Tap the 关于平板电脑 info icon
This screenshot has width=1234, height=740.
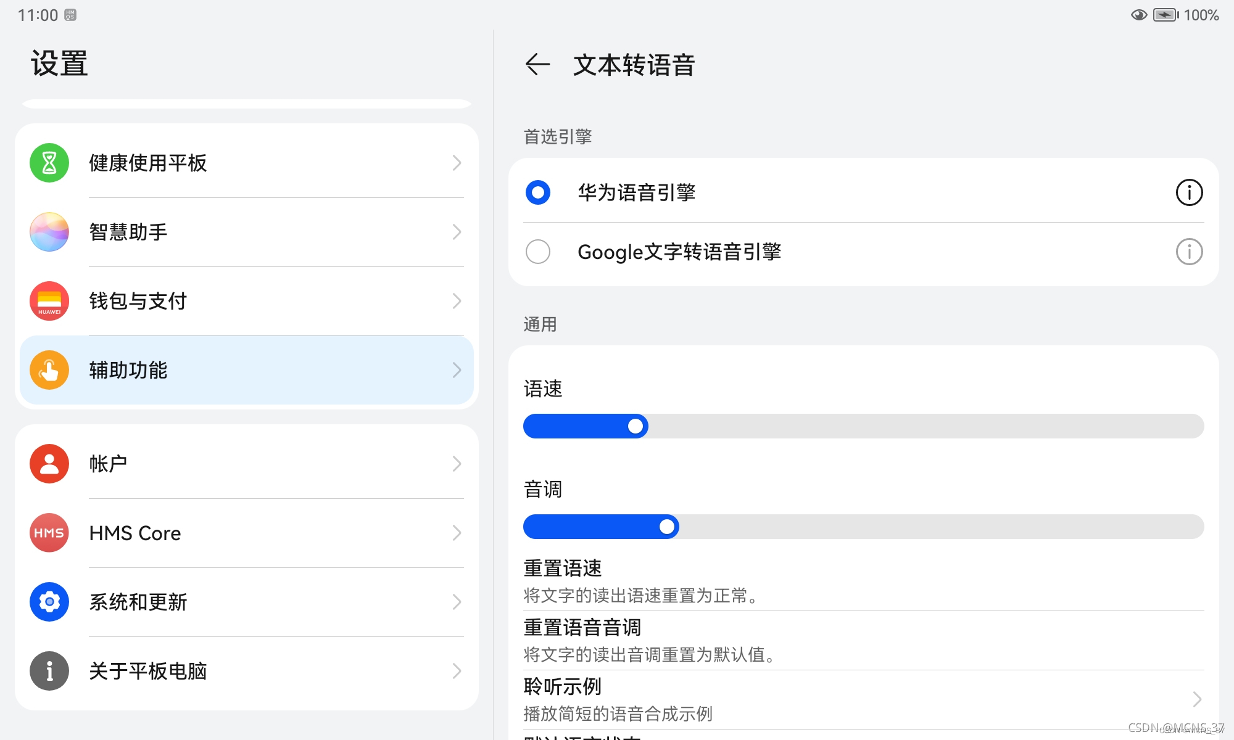49,671
